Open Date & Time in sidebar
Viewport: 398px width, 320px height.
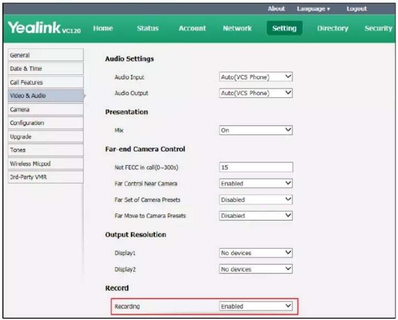pyautogui.click(x=46, y=68)
